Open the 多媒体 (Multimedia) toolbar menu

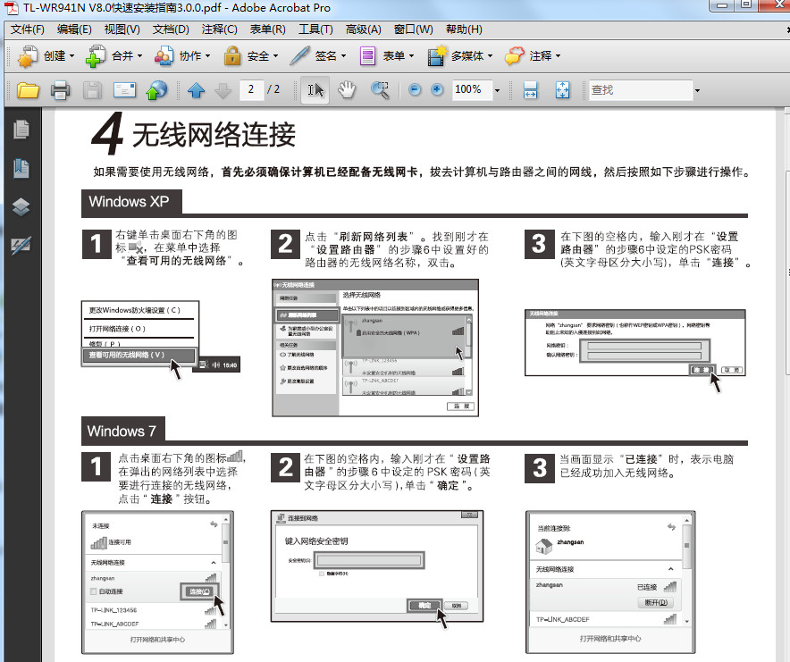coord(459,56)
